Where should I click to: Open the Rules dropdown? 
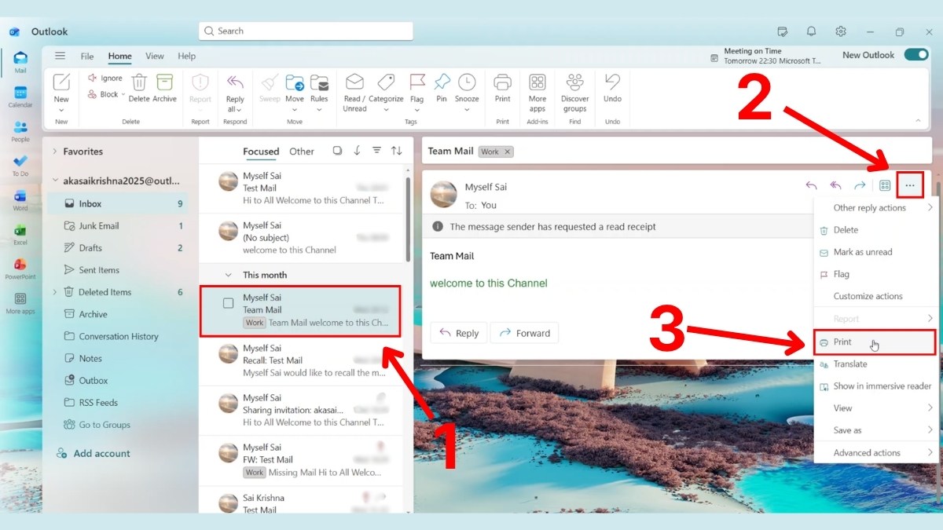click(319, 109)
